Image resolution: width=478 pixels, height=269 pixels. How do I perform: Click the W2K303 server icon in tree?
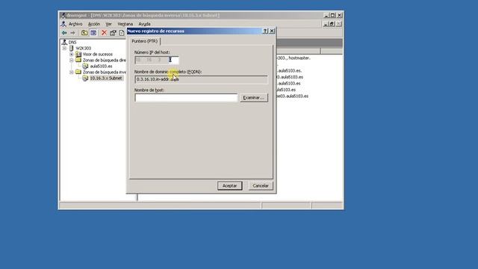coord(72,48)
